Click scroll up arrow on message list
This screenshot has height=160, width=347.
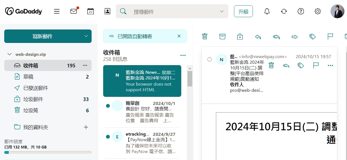(x=190, y=68)
